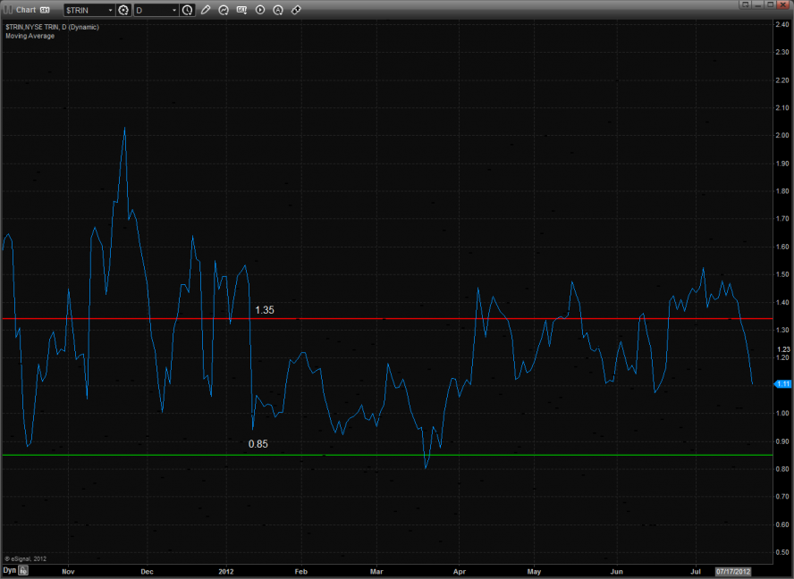
Task: Click the link windows icon
Action: click(296, 10)
